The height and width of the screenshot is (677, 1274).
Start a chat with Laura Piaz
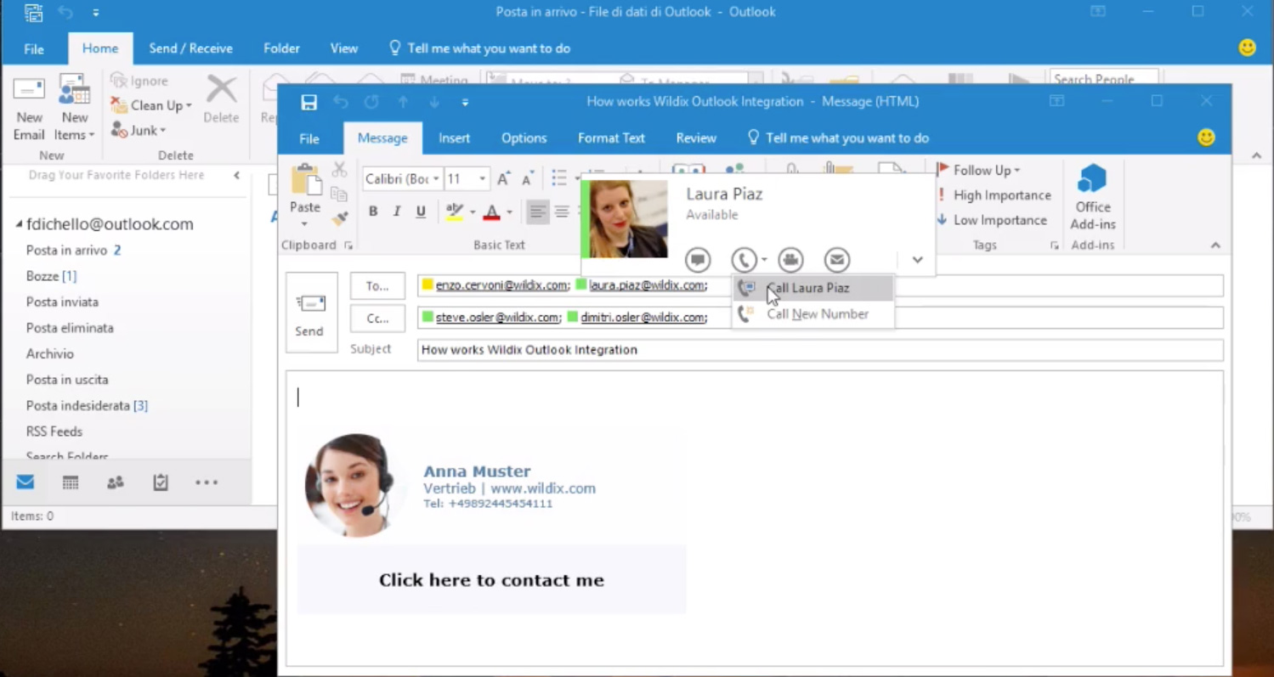point(697,260)
